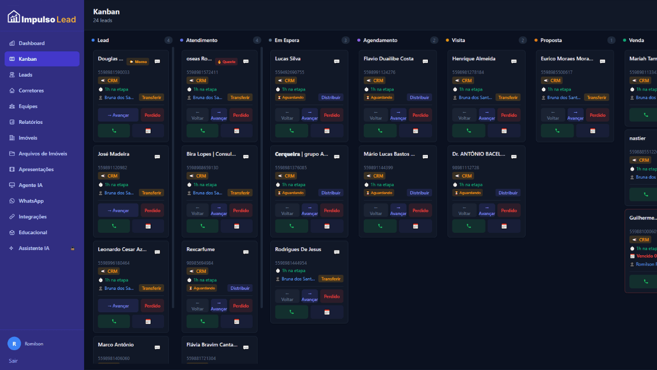
Task: Open Agente IA in the sidebar
Action: coord(42,185)
